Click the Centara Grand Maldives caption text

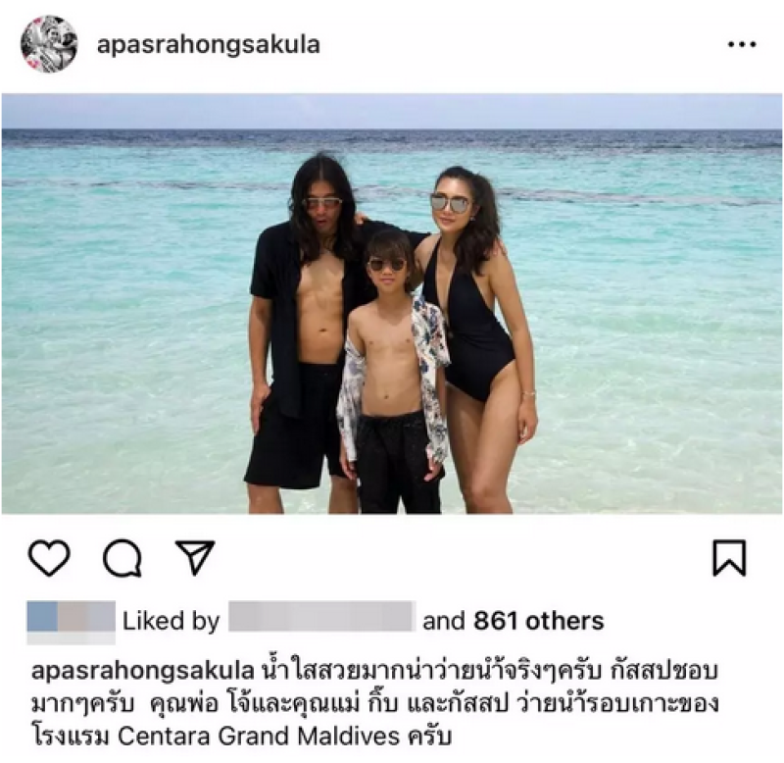click(x=259, y=736)
